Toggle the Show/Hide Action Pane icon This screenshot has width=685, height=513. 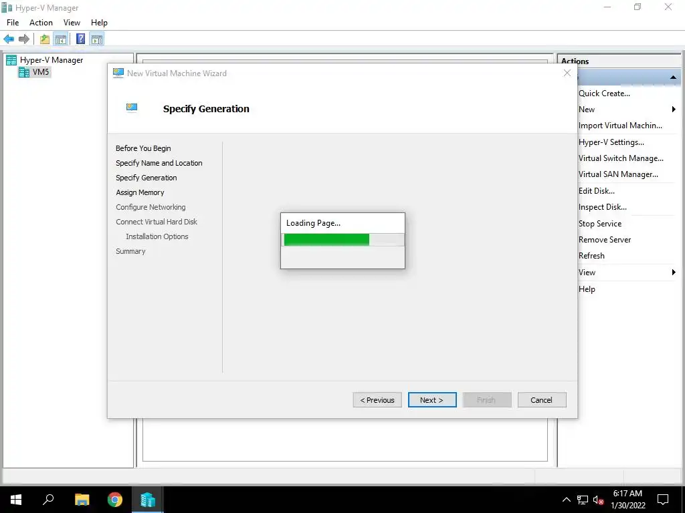tap(97, 39)
